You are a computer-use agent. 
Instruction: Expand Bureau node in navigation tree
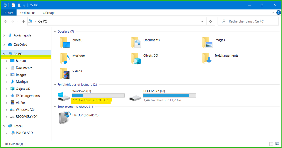[6, 61]
